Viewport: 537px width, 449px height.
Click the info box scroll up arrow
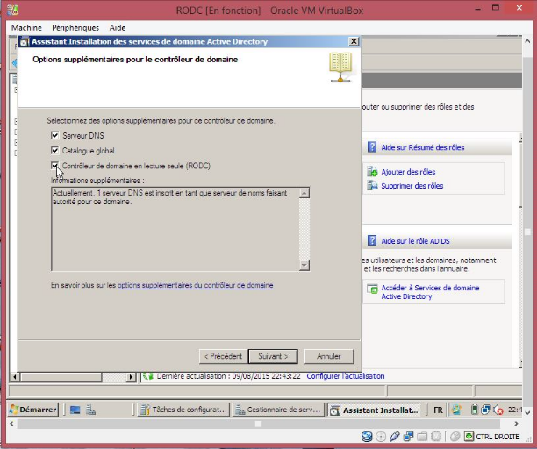click(304, 193)
